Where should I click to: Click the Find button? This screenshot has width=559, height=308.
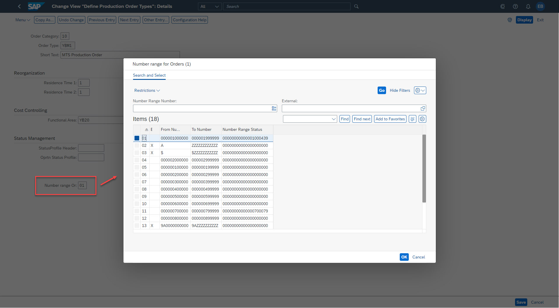(x=345, y=119)
